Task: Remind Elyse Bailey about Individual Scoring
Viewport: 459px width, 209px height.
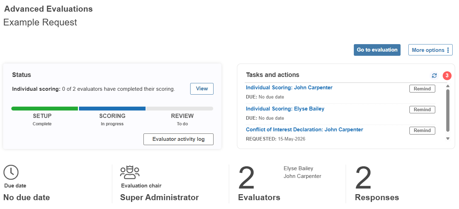Action: click(422, 109)
